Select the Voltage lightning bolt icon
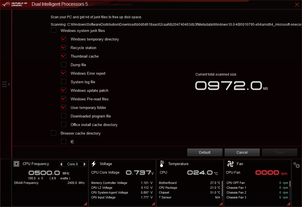 pyautogui.click(x=94, y=163)
